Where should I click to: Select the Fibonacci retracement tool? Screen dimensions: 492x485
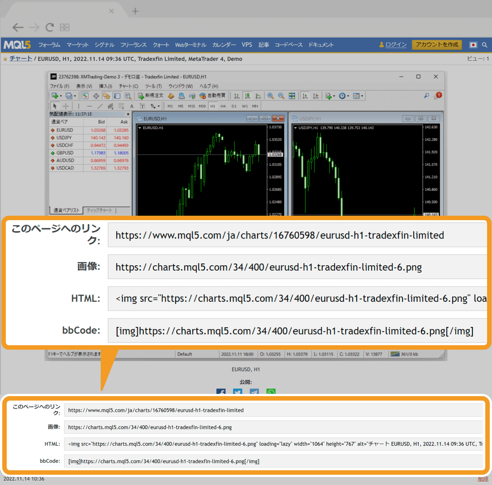tap(121, 106)
